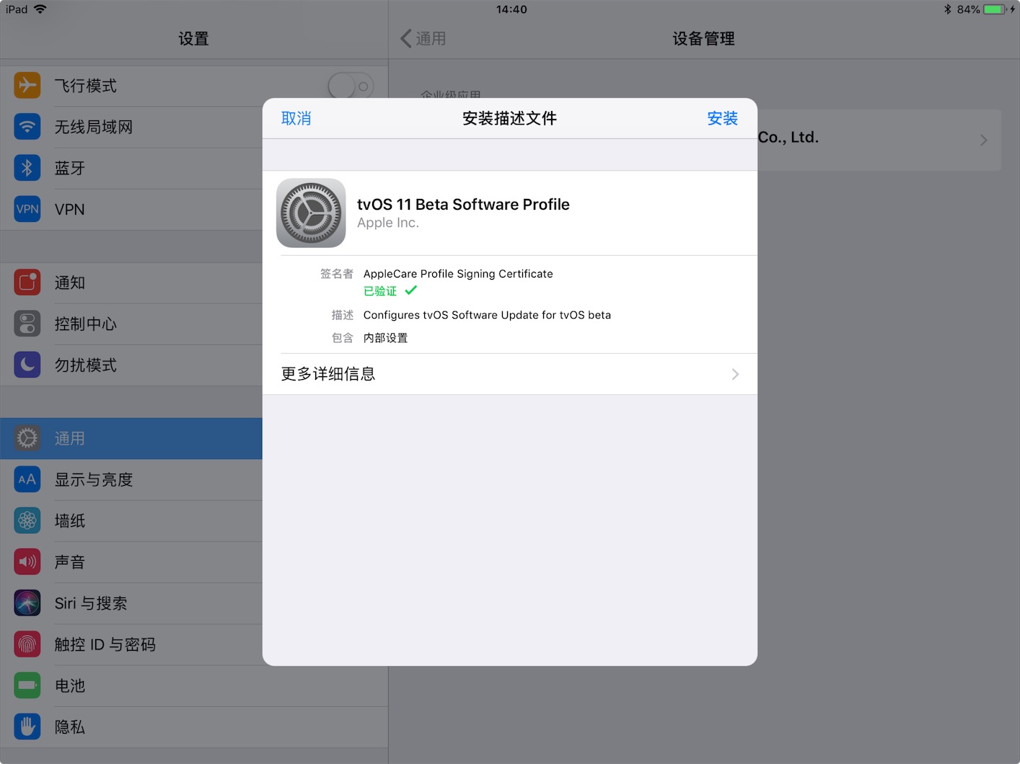Tap the Bluetooth (蓝牙) settings icon
This screenshot has height=764, width=1020.
pos(27,168)
